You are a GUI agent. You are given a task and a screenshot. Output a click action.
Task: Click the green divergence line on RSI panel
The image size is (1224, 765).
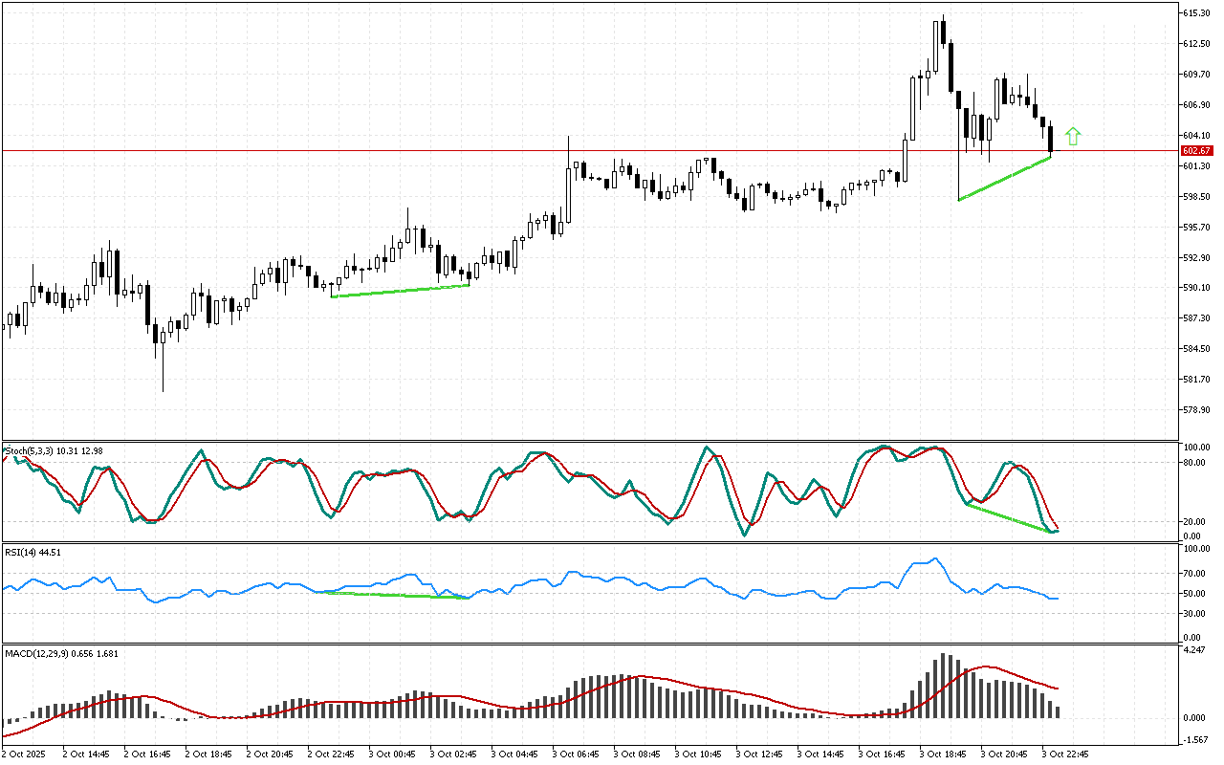click(400, 595)
